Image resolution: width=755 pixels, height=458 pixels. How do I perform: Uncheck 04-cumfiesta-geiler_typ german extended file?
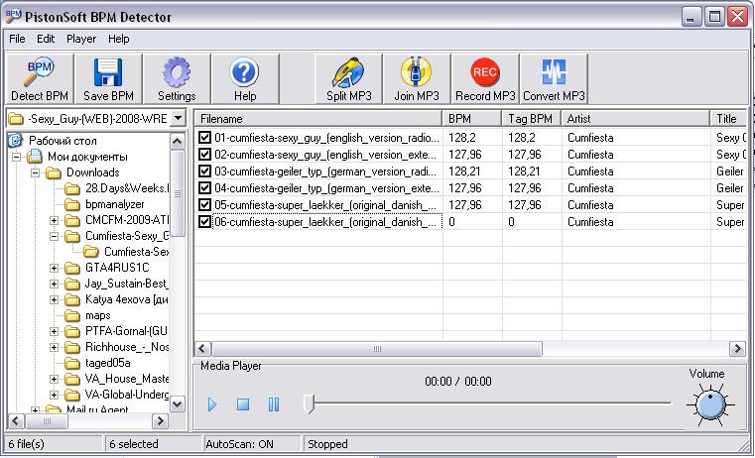(x=204, y=188)
